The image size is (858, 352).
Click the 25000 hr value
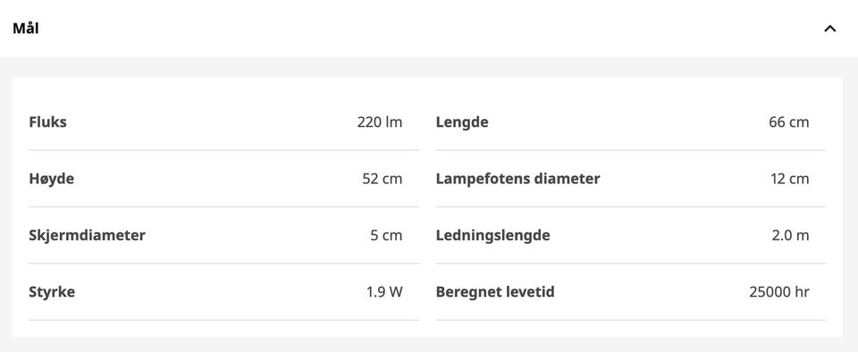click(x=779, y=292)
